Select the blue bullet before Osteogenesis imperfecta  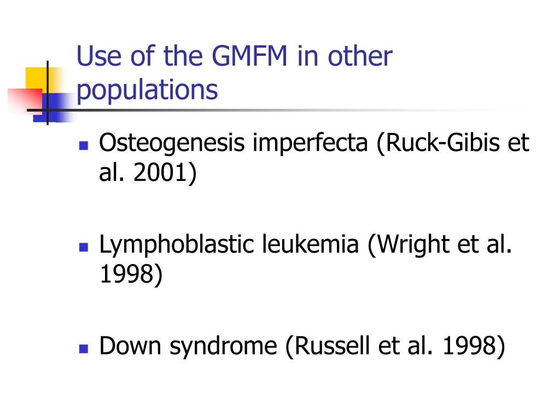coord(84,145)
